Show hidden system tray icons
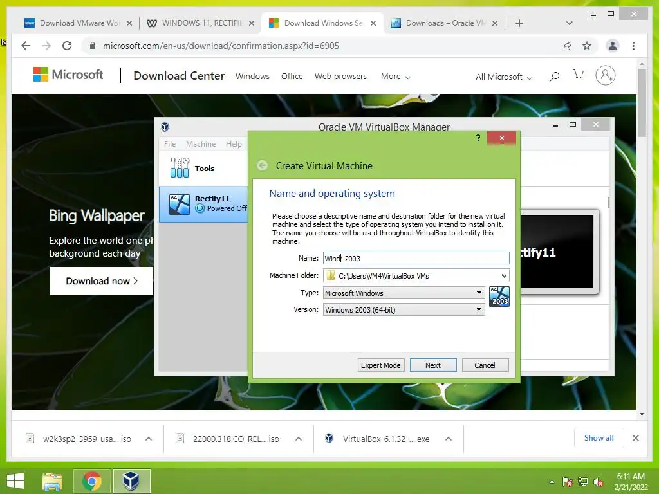The height and width of the screenshot is (494, 659). pyautogui.click(x=552, y=482)
